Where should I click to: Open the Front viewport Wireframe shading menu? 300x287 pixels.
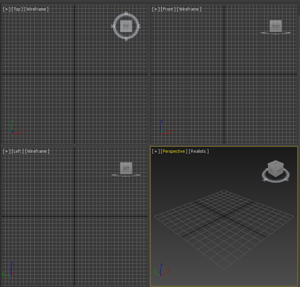click(x=189, y=9)
